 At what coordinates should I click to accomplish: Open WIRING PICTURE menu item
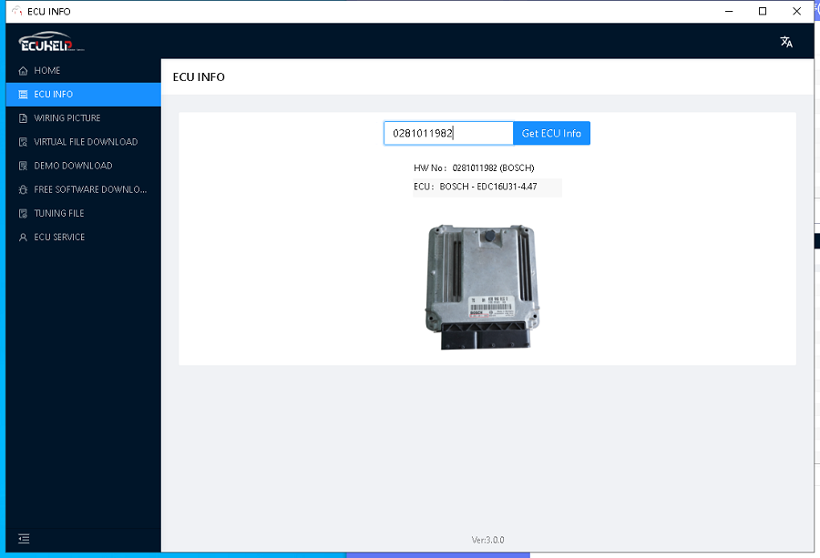[83, 118]
